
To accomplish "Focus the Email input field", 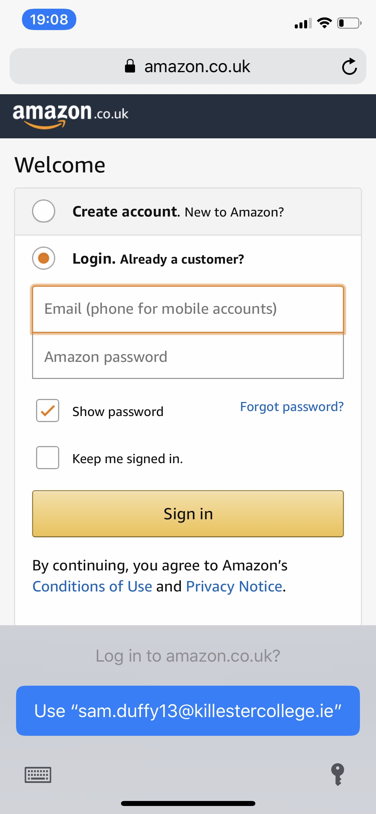I will pos(188,309).
